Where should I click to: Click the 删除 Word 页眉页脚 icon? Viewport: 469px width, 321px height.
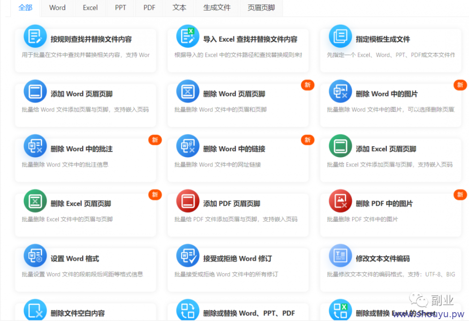click(x=188, y=91)
